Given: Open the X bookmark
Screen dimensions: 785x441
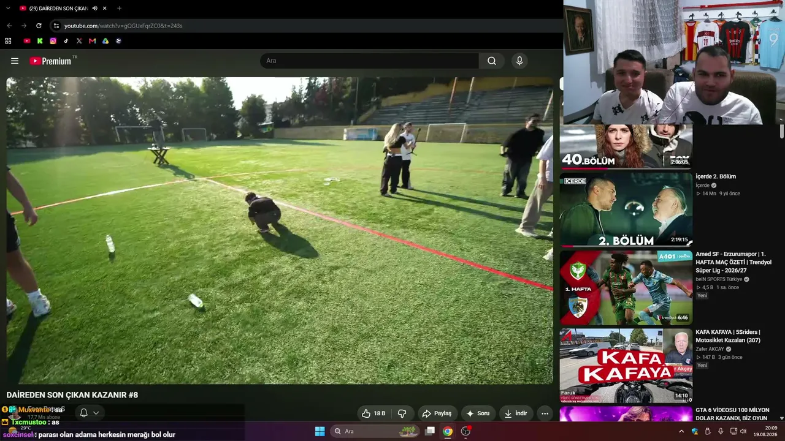Looking at the screenshot, I should tap(79, 41).
